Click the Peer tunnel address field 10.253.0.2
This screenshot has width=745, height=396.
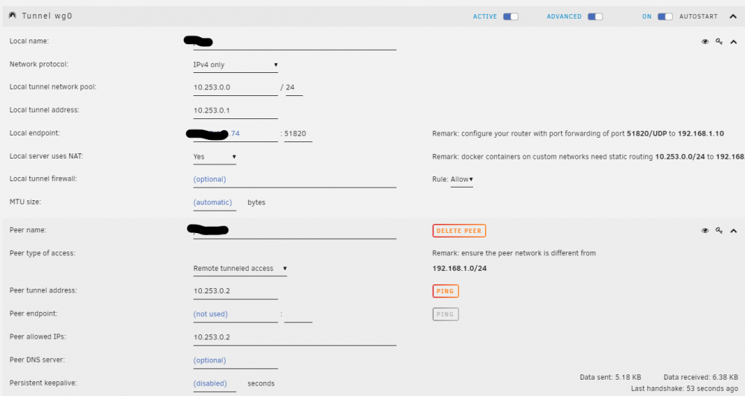235,291
